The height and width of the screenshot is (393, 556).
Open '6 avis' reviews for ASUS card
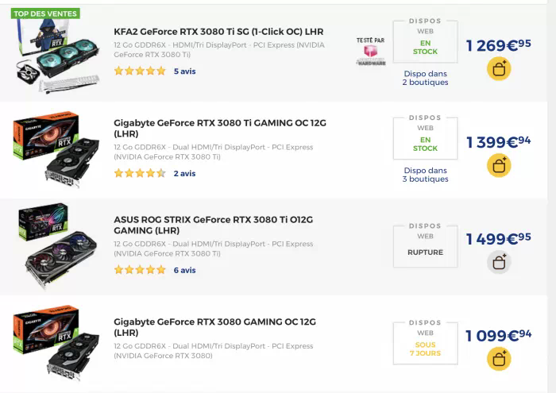[184, 270]
